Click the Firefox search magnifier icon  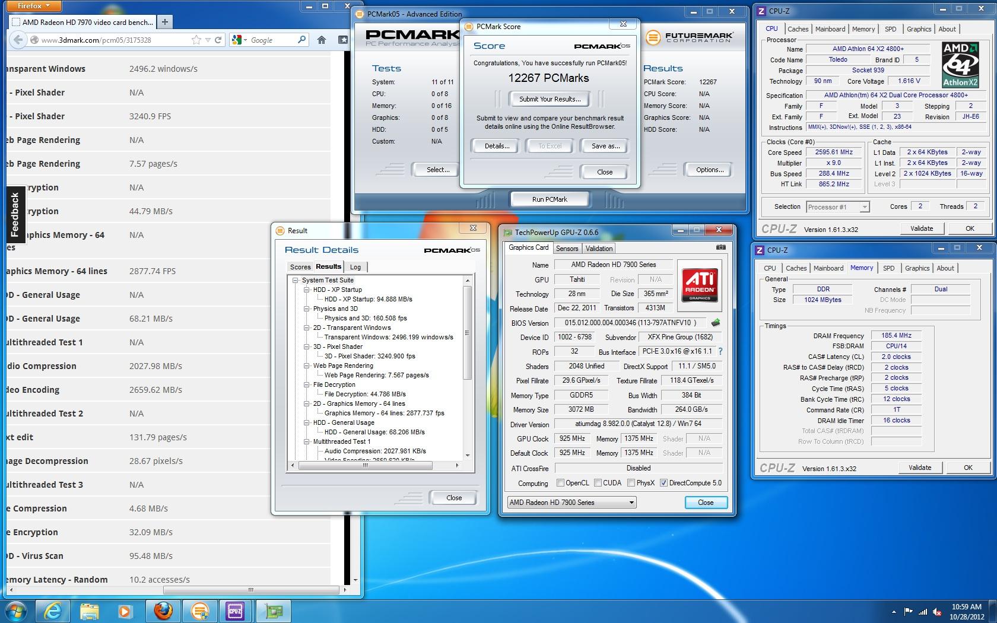point(301,40)
